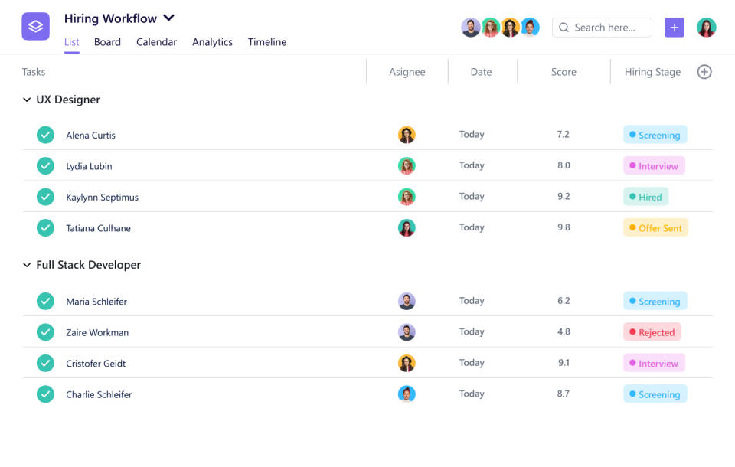The width and height of the screenshot is (735, 467).
Task: Click the search magnifier icon
Action: pos(564,28)
